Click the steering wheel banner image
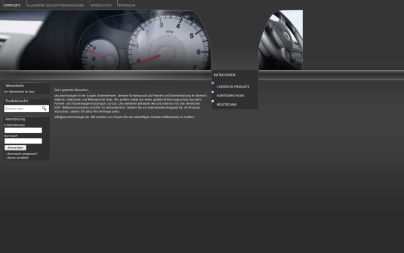Image resolution: width=404 pixels, height=253 pixels. (x=281, y=40)
